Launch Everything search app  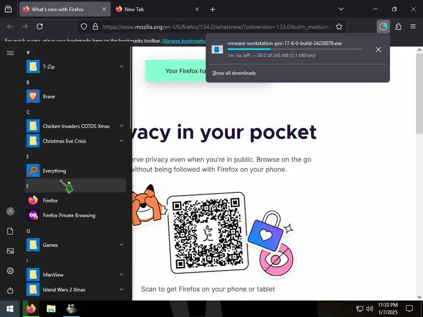tap(76, 170)
